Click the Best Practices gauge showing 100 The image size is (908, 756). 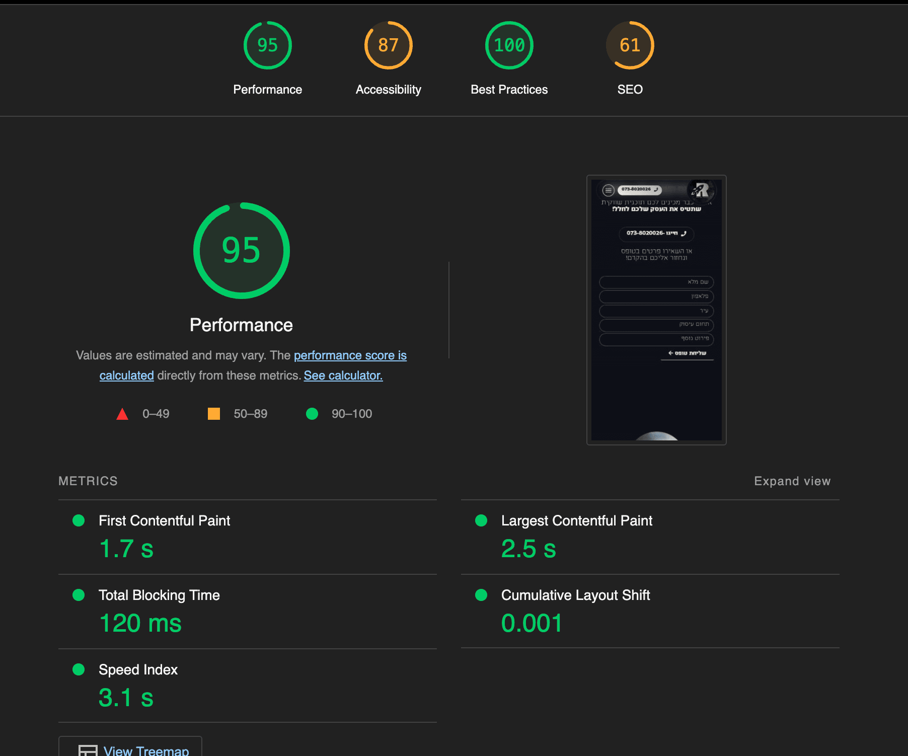(509, 45)
